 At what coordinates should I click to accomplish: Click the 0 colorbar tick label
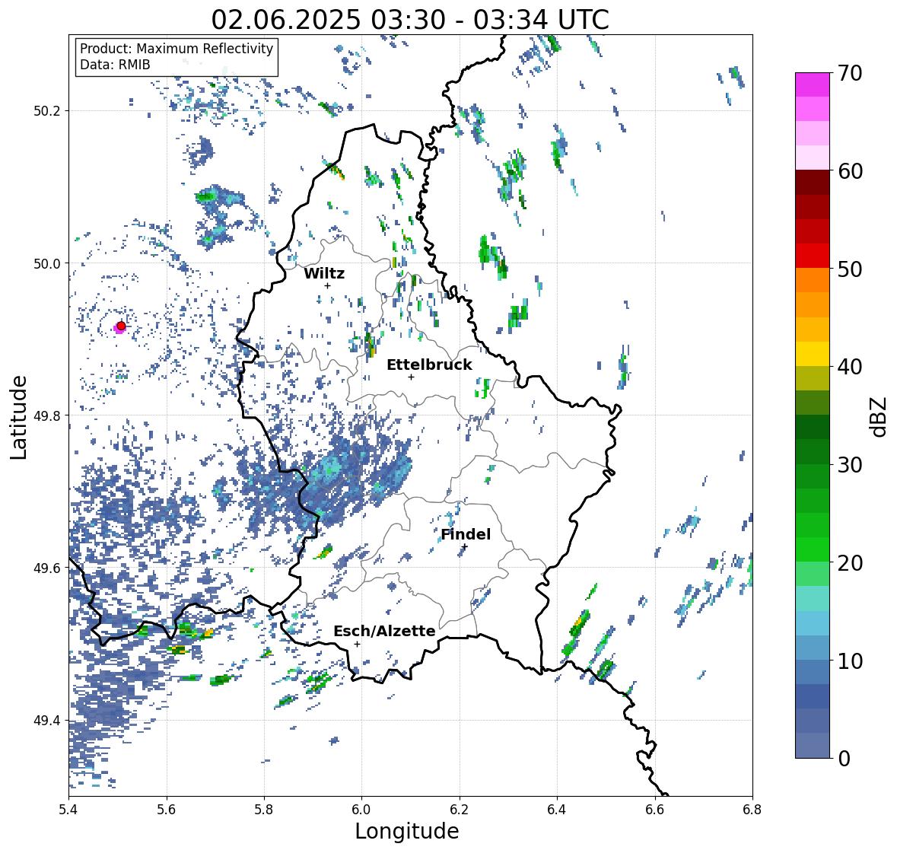pos(844,759)
